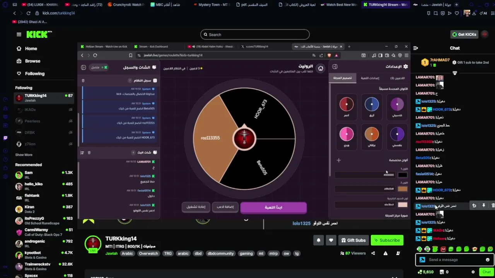
Task: Switch to the game settings tab
Action: click(x=370, y=78)
